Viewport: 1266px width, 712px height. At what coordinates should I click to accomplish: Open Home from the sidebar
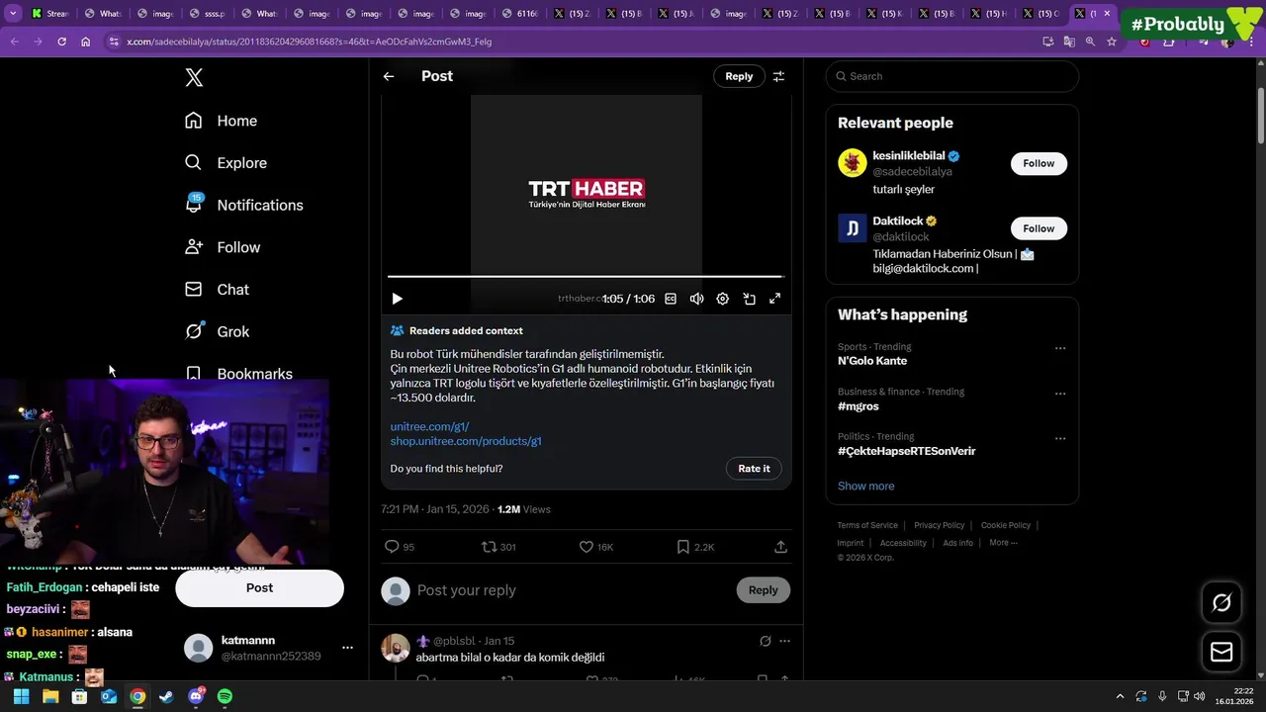[222, 121]
